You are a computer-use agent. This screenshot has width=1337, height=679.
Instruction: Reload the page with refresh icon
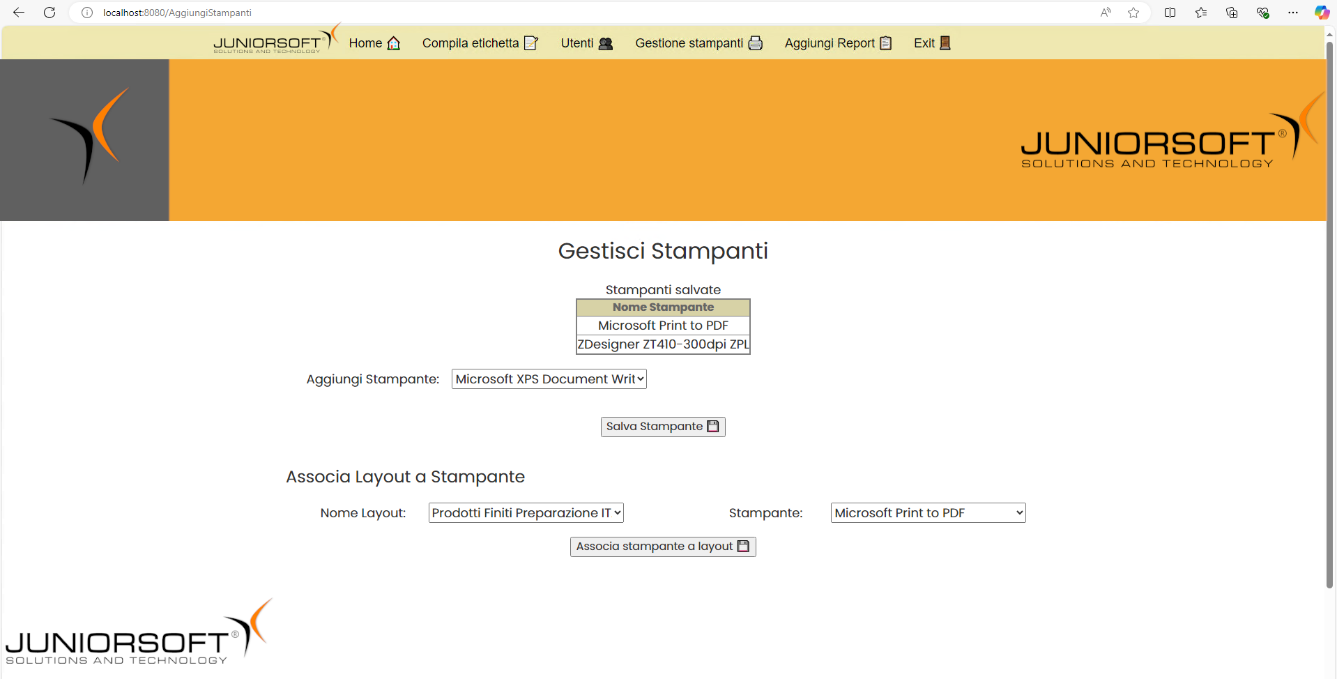(x=49, y=13)
